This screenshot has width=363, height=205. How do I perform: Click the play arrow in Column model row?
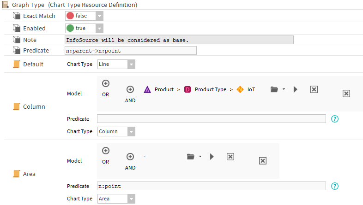click(296, 89)
